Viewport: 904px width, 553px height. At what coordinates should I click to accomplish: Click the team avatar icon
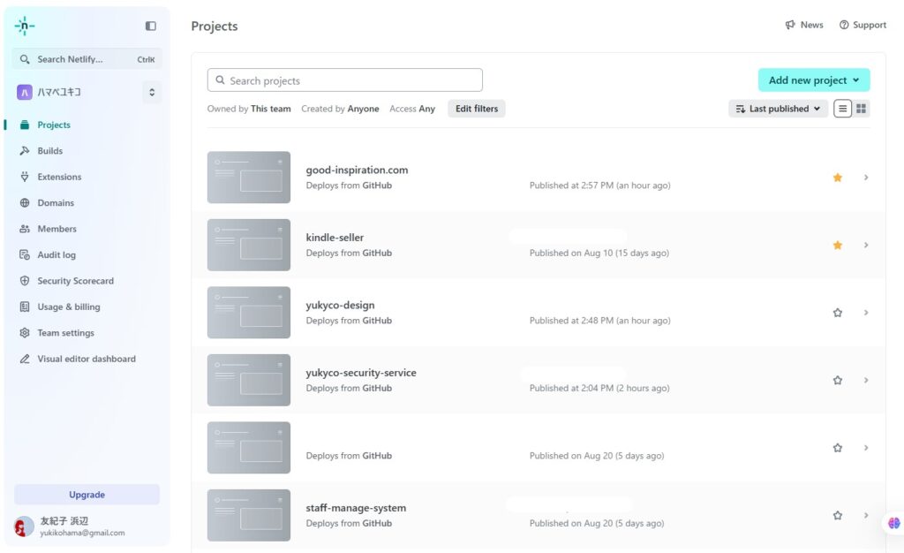click(24, 92)
